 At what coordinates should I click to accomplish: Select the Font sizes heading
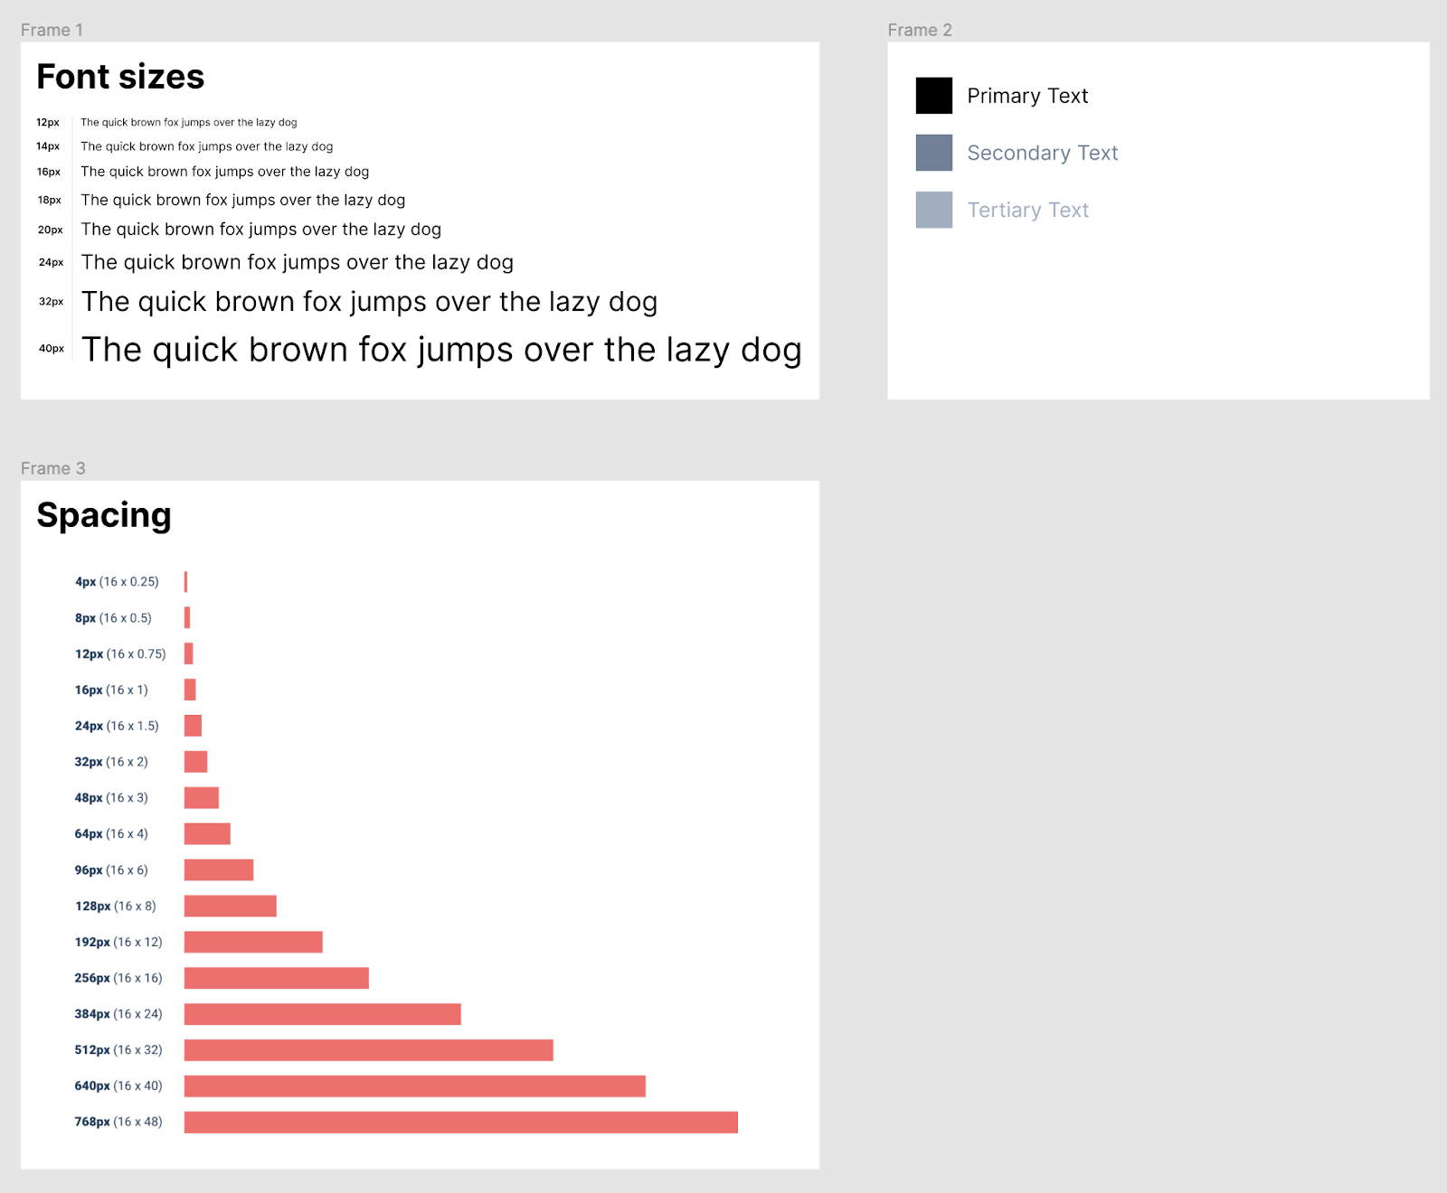click(120, 77)
